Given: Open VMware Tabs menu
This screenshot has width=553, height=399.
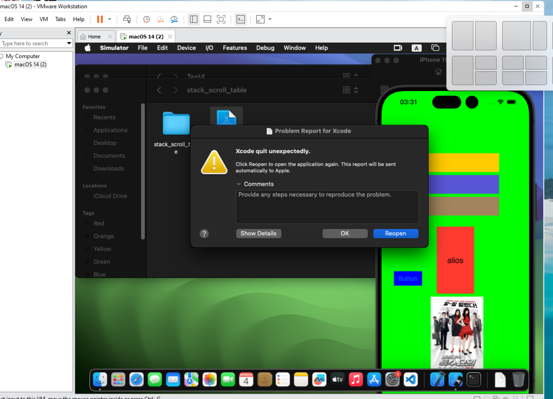Looking at the screenshot, I should point(60,19).
